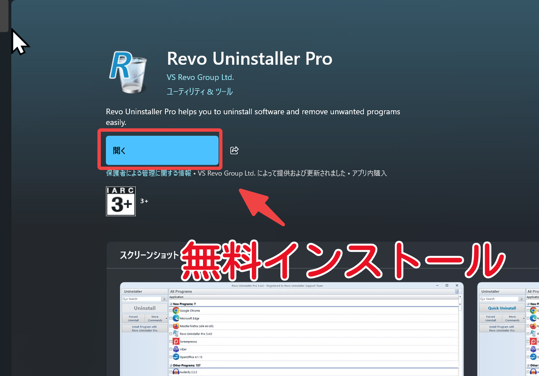539x376 pixels.
Task: Click the second screenshot thumbnail showing Quick Uninstall
Action: click(x=508, y=329)
